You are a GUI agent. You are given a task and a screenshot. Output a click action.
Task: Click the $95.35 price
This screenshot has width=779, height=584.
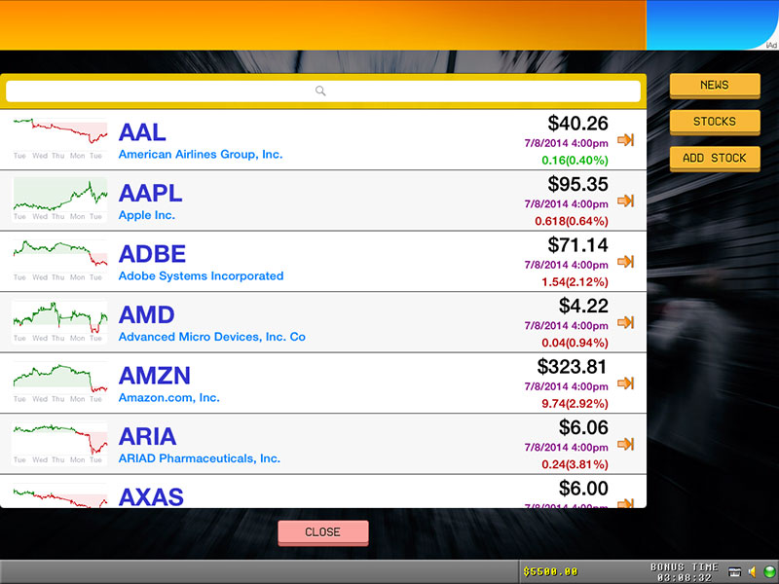[577, 184]
